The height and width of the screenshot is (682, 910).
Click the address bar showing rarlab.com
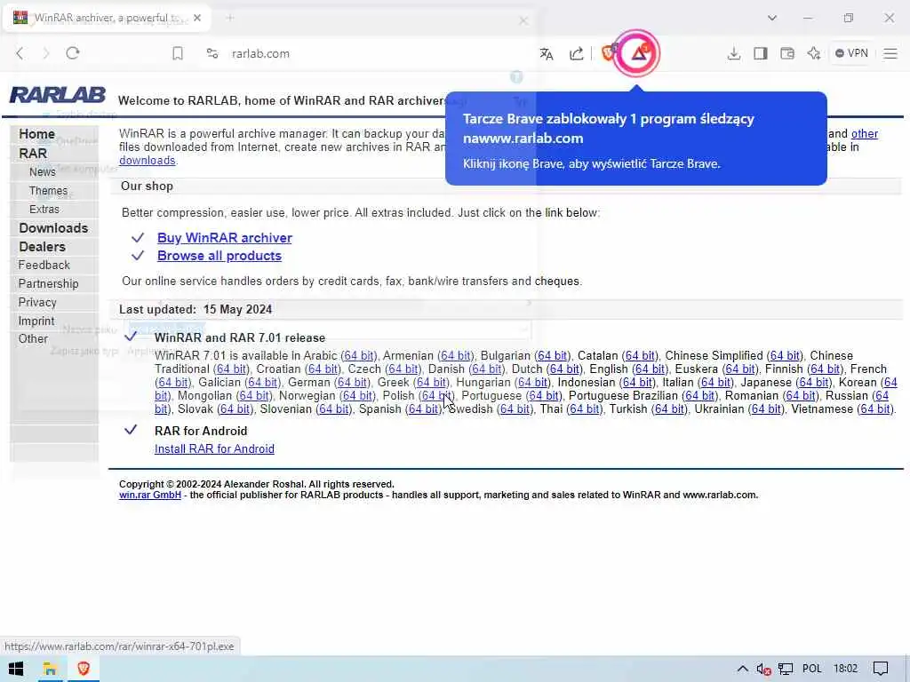tap(260, 53)
